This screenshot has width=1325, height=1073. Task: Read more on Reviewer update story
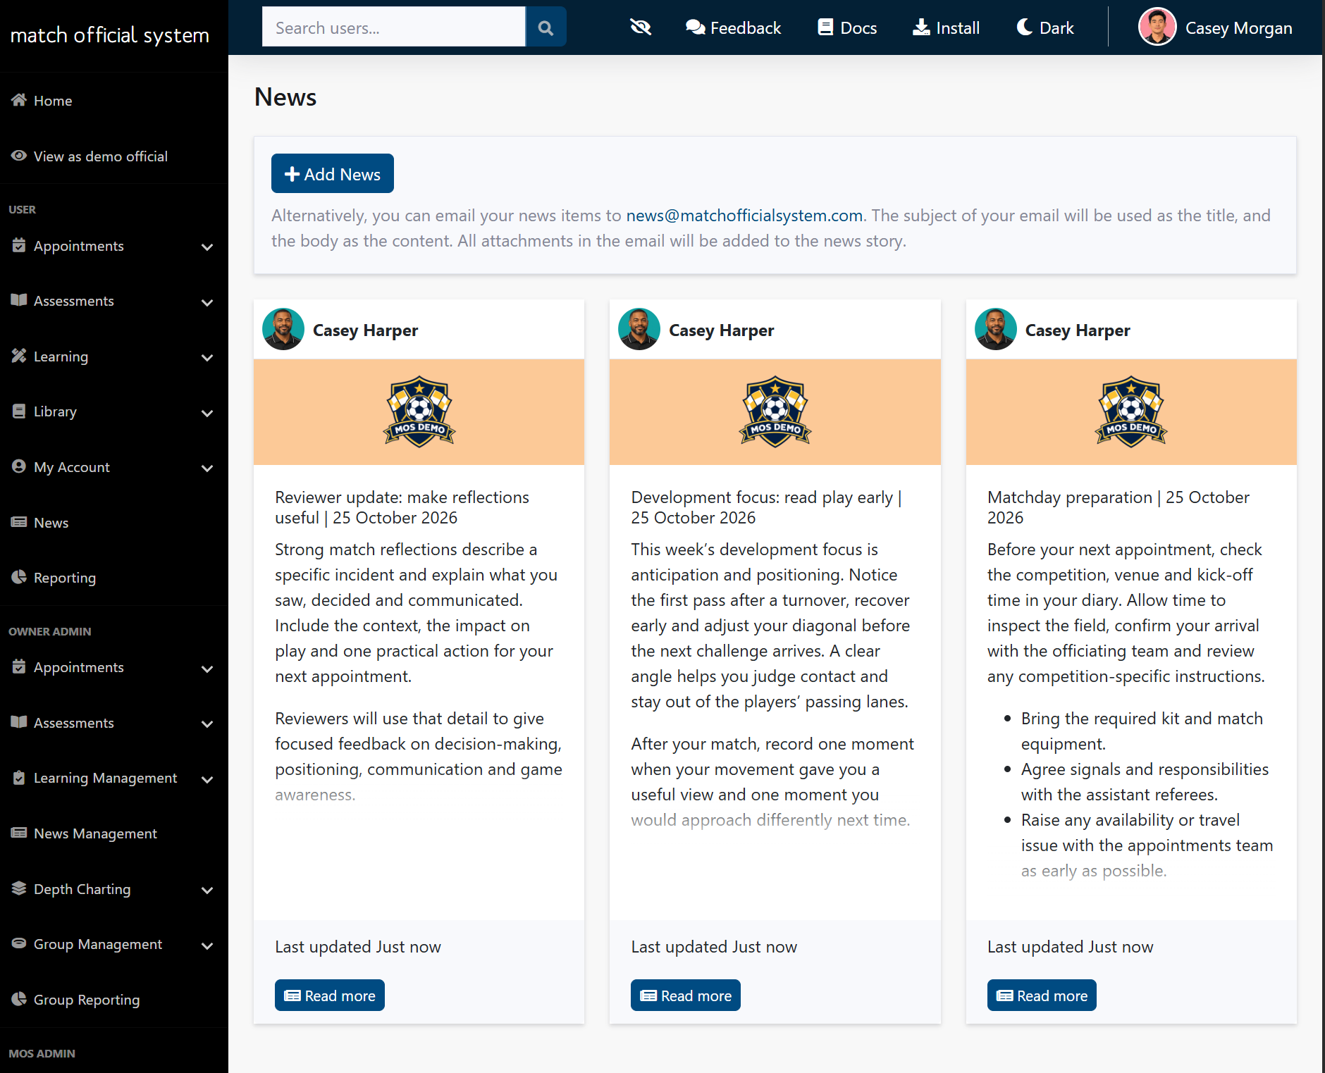pos(329,996)
